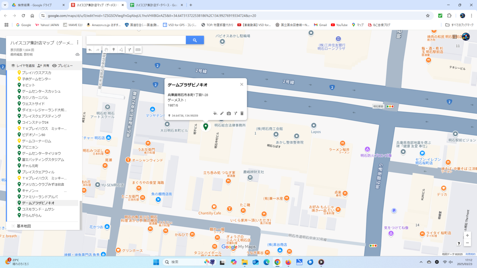The height and width of the screenshot is (268, 477).
Task: Select 子供ゲームセンター in the layer list
Action: click(37, 79)
